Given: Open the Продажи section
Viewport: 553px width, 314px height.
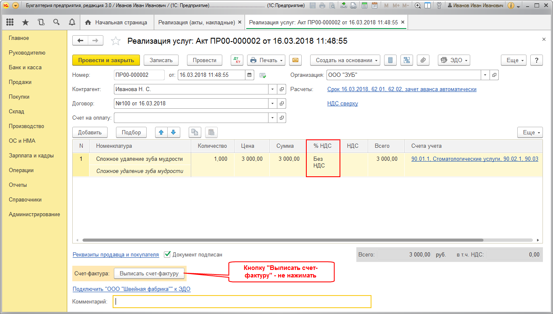Looking at the screenshot, I should coord(20,82).
